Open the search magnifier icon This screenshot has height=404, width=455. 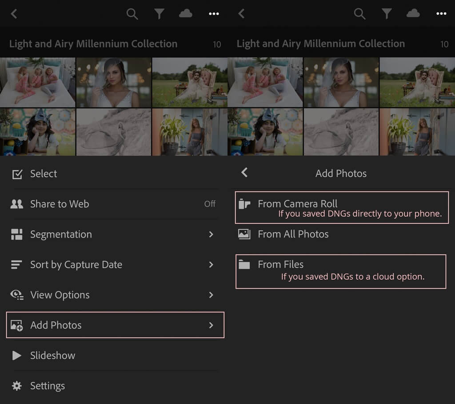pyautogui.click(x=132, y=14)
